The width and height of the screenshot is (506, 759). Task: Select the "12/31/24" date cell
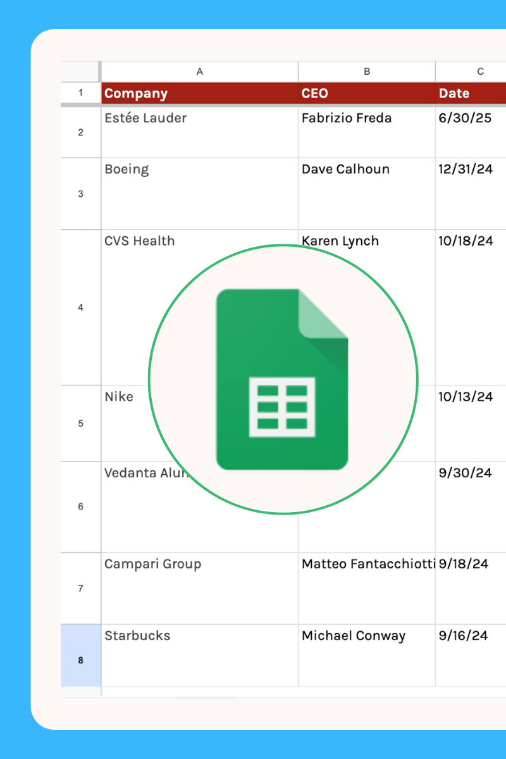click(471, 194)
